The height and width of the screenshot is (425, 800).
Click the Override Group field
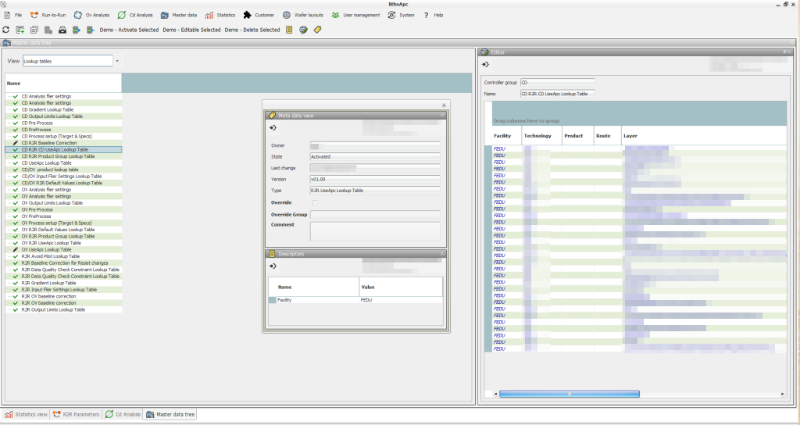(x=375, y=214)
